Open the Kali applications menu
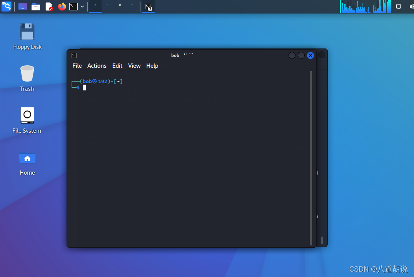Screen dimensions: 414x277 click(6, 6)
